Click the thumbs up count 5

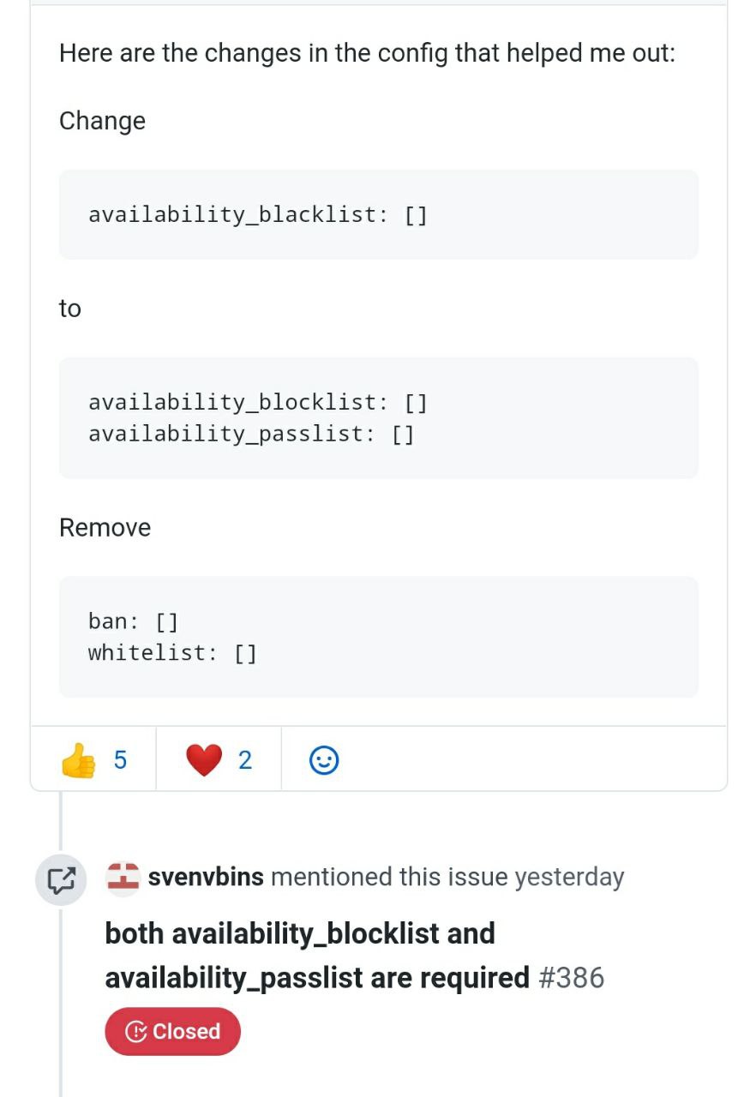coord(120,760)
